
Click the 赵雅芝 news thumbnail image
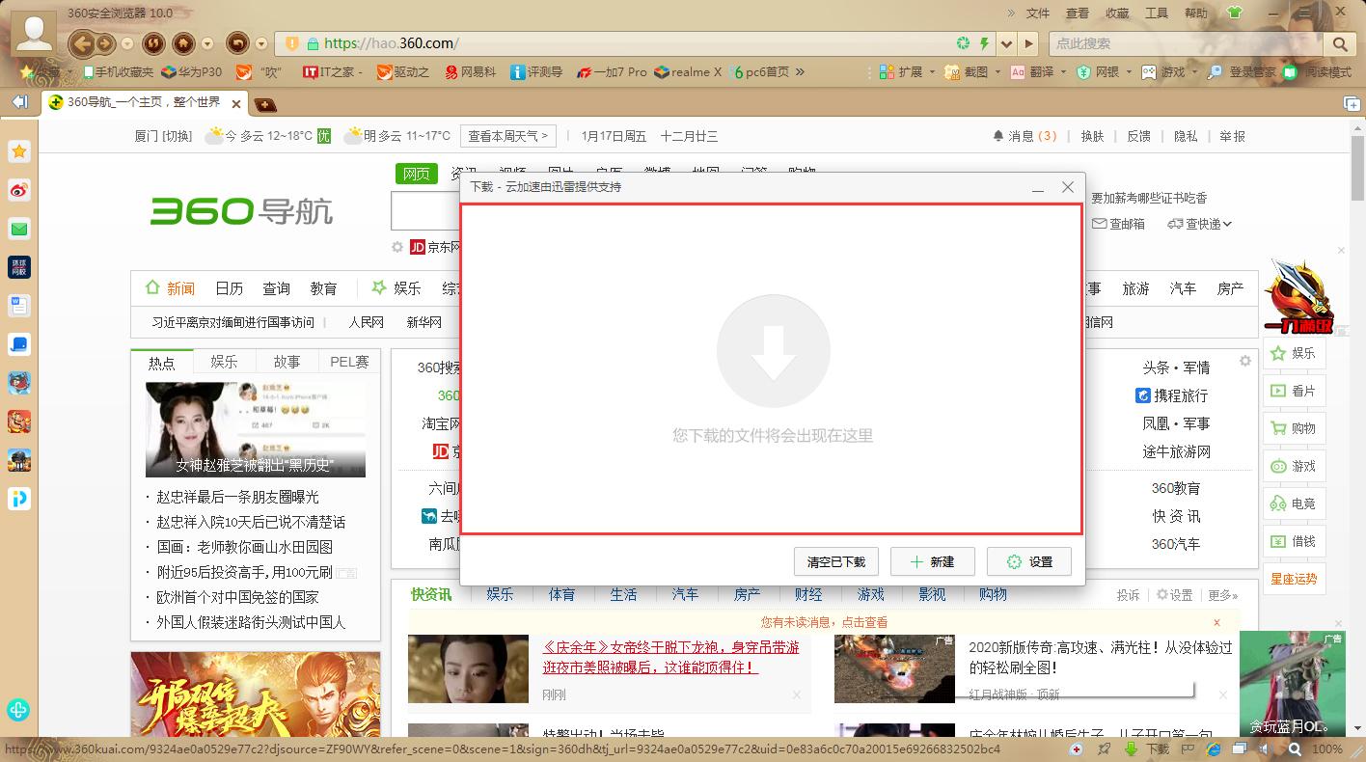(256, 429)
